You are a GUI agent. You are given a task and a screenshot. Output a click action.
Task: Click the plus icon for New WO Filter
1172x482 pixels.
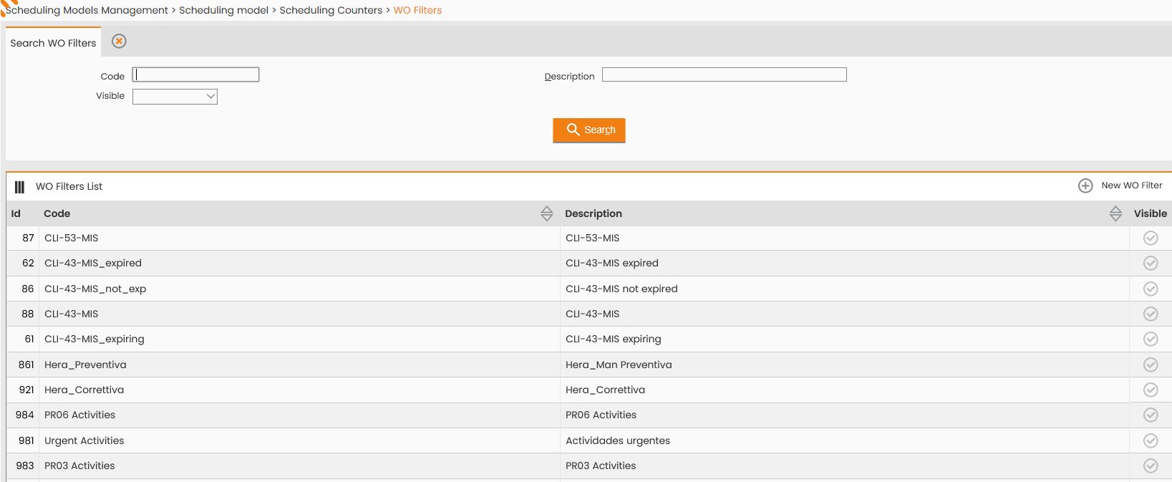coord(1085,185)
